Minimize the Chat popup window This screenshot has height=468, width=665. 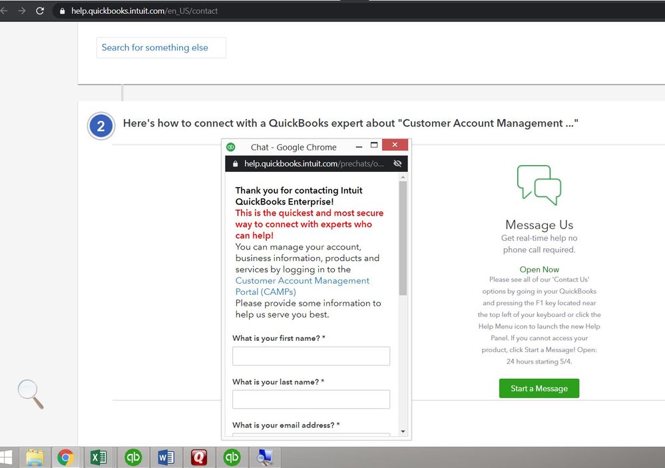click(x=359, y=147)
